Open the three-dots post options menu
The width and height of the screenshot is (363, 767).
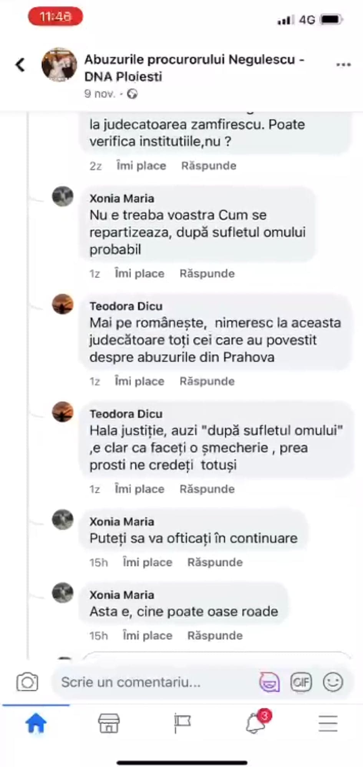click(x=343, y=65)
